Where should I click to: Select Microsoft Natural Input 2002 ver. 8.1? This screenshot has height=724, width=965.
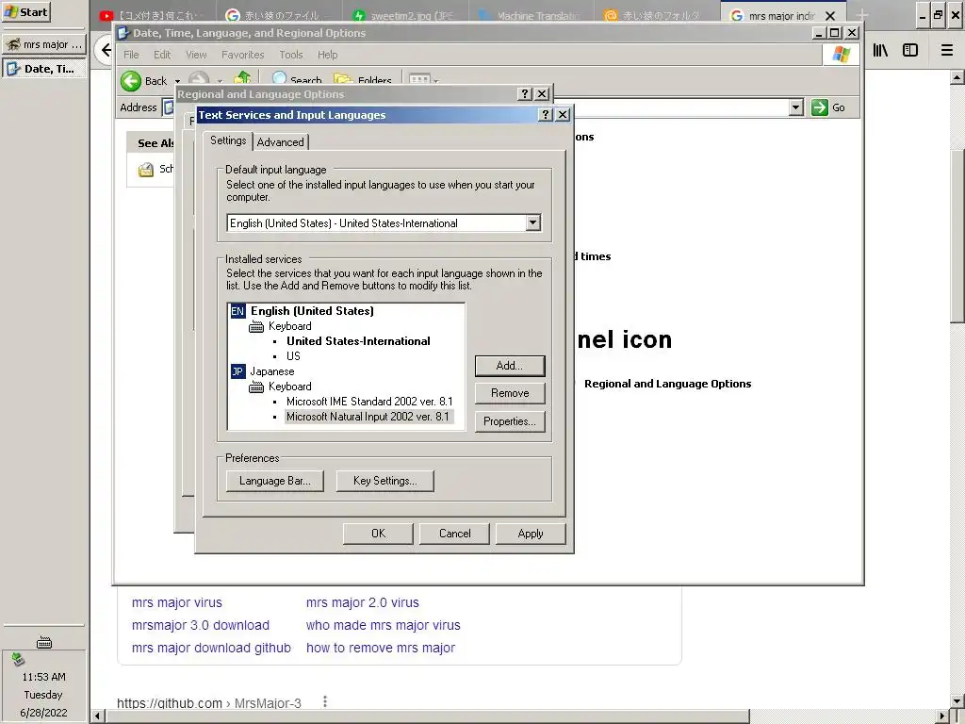point(368,417)
